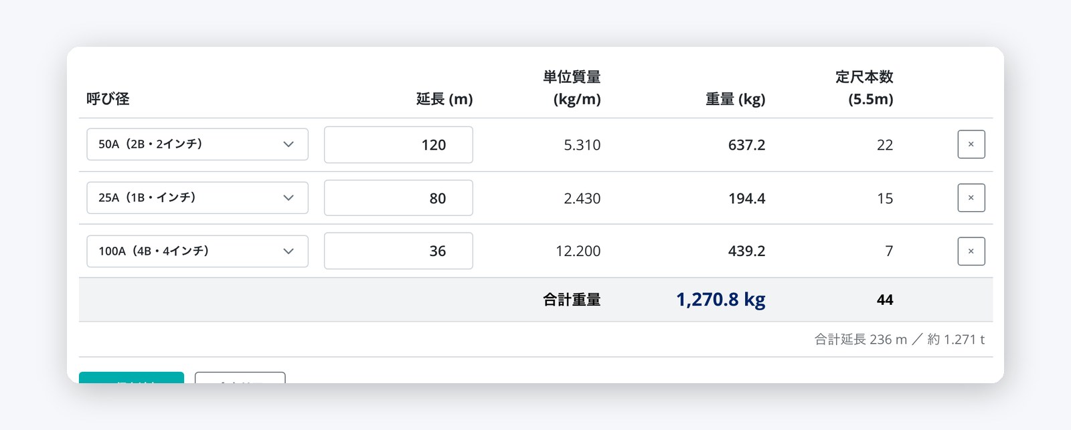Open the 50A（2B・2インチ） size dropdown
The width and height of the screenshot is (1071, 430).
click(197, 144)
